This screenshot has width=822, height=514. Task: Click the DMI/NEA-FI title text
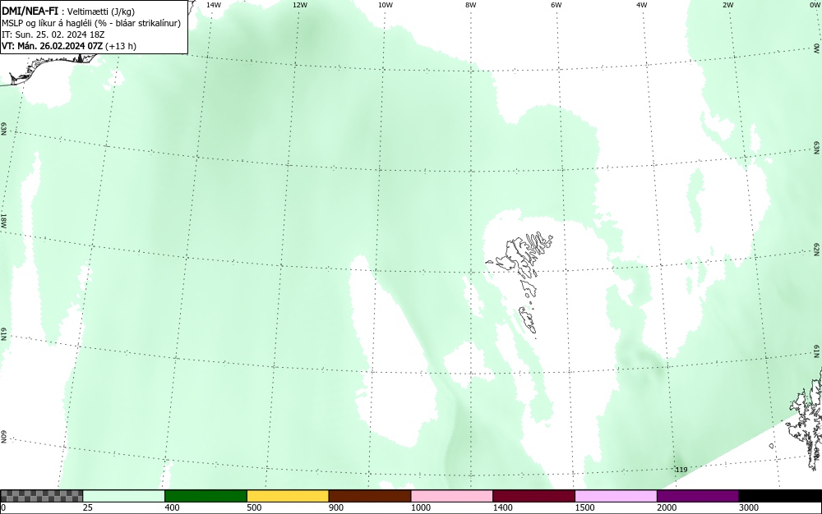point(30,11)
